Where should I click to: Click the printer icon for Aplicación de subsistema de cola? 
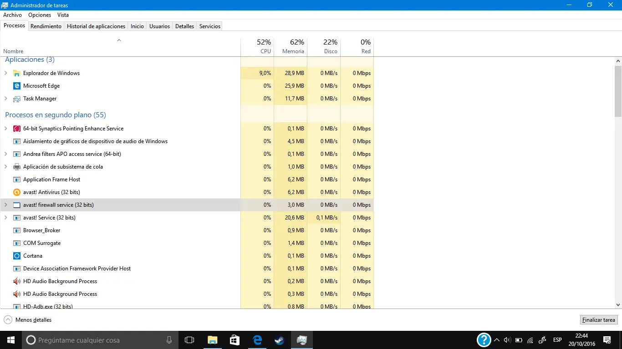[17, 167]
